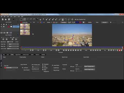Toggle the Translation motion checkbox
Viewport: 124px width, 93px height.
click(x=43, y=64)
